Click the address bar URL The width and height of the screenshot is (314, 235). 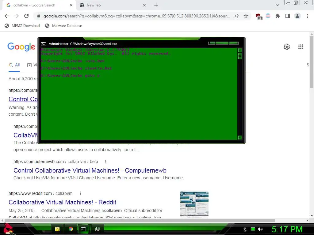pyautogui.click(x=136, y=16)
